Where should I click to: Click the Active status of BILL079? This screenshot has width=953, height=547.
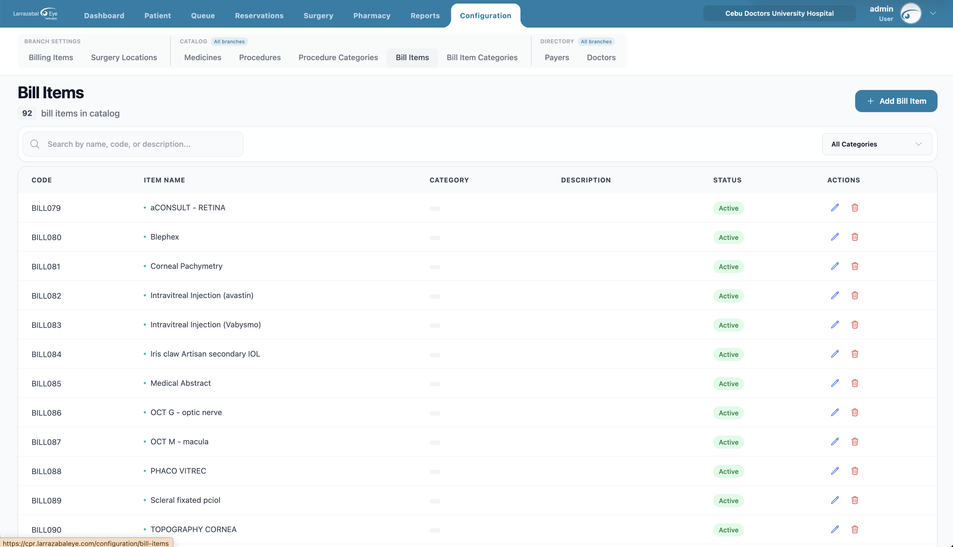(728, 208)
